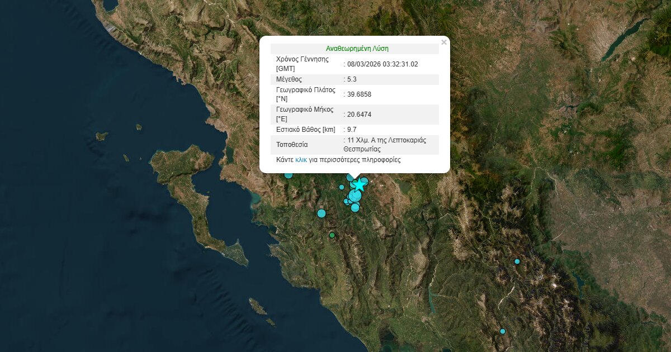Viewport: 671px width, 352px height.
Task: Click the isolated cyan circle southwest of the star cluster
Action: 321,213
